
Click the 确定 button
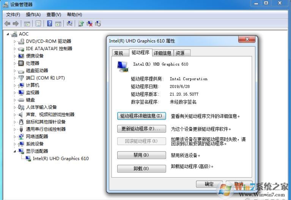pos(209,184)
